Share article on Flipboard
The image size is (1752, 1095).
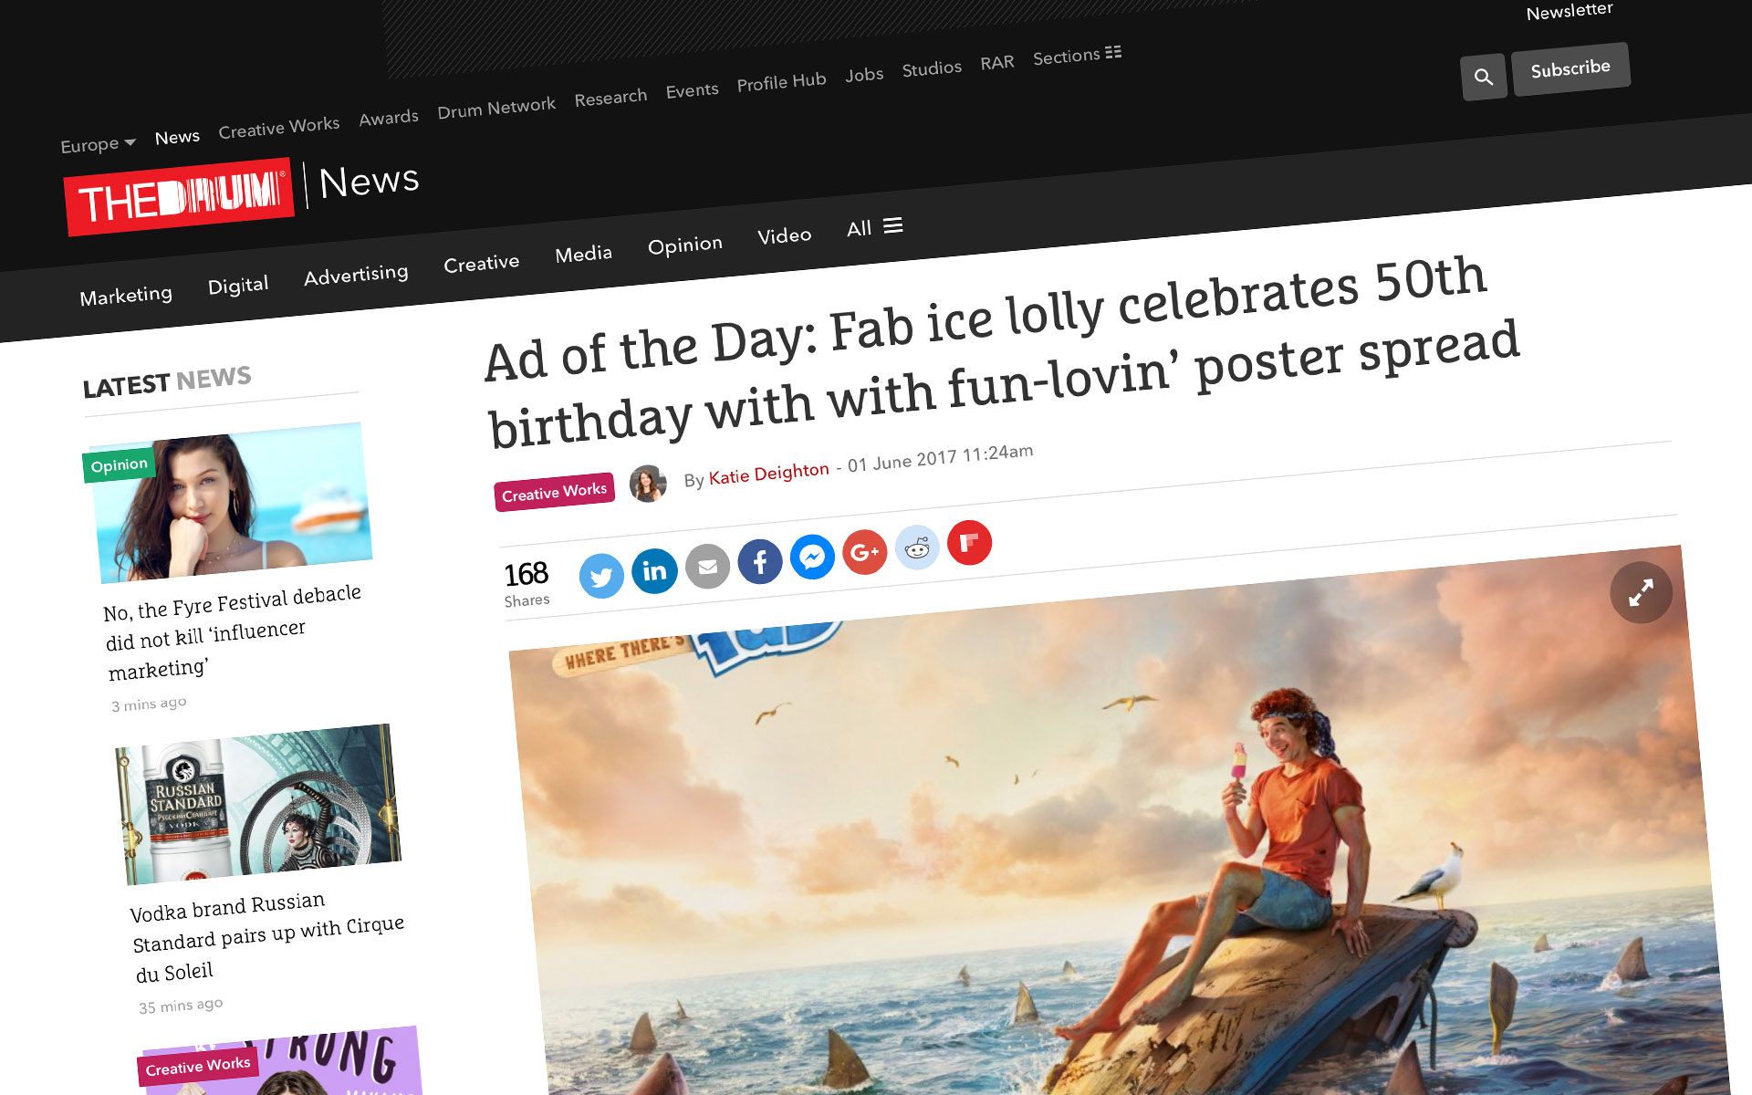tap(969, 543)
